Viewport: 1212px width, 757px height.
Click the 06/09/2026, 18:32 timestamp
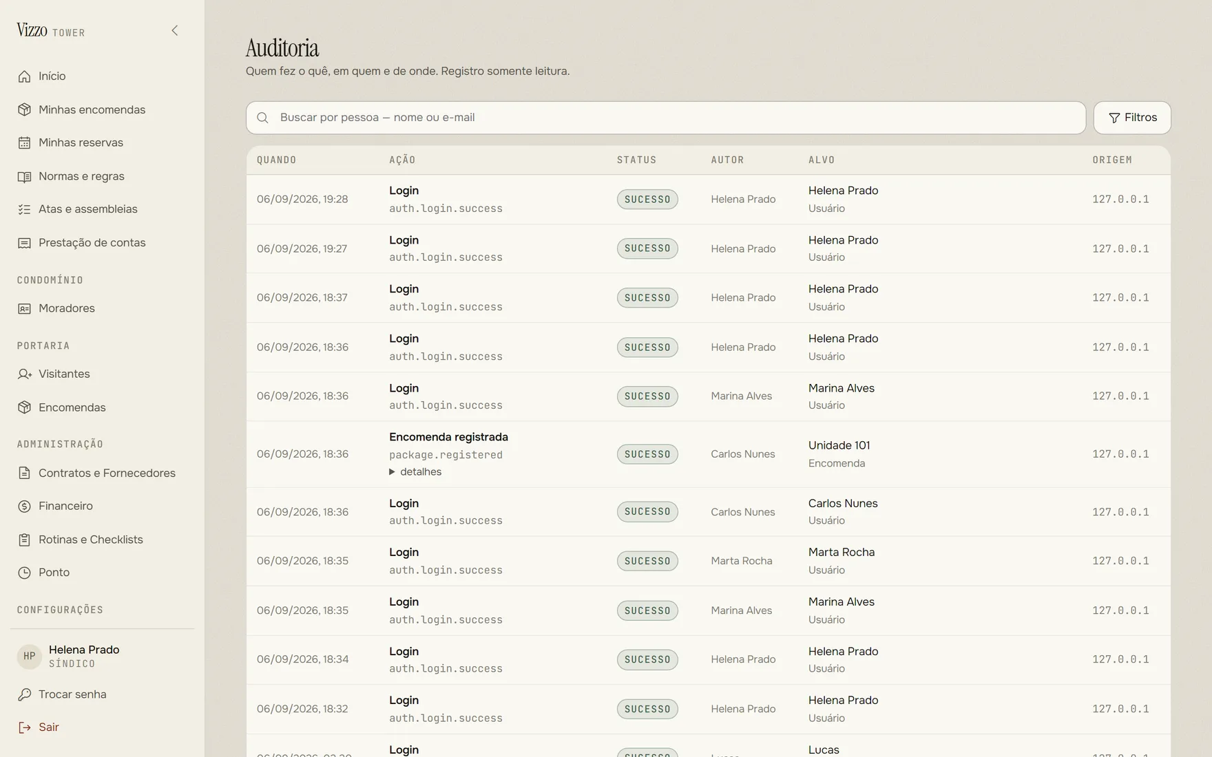302,709
